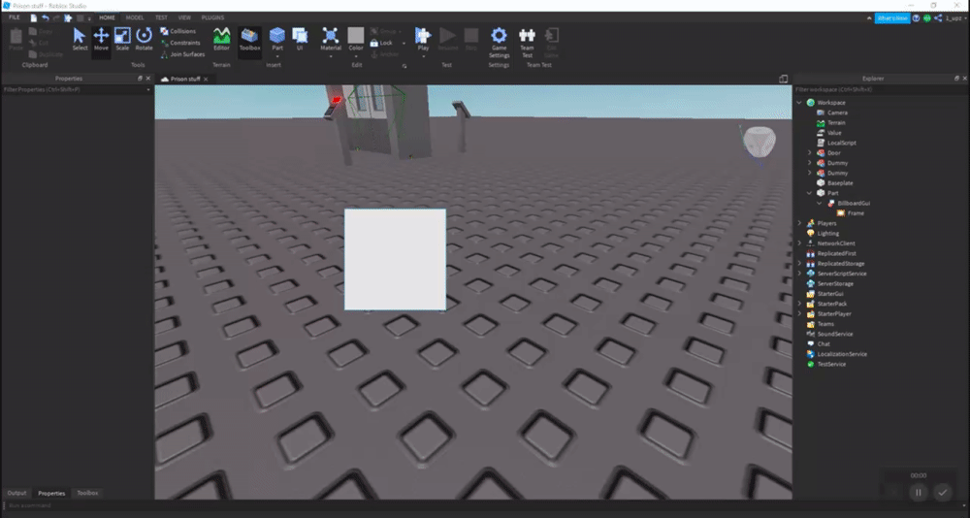Expand the ServerScriptService node
The height and width of the screenshot is (518, 970).
(799, 274)
